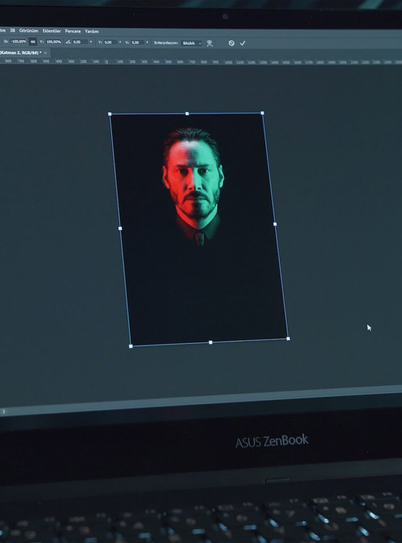The width and height of the screenshot is (402, 543).
Task: Commit the transform with the checkmark icon
Action: pyautogui.click(x=242, y=43)
